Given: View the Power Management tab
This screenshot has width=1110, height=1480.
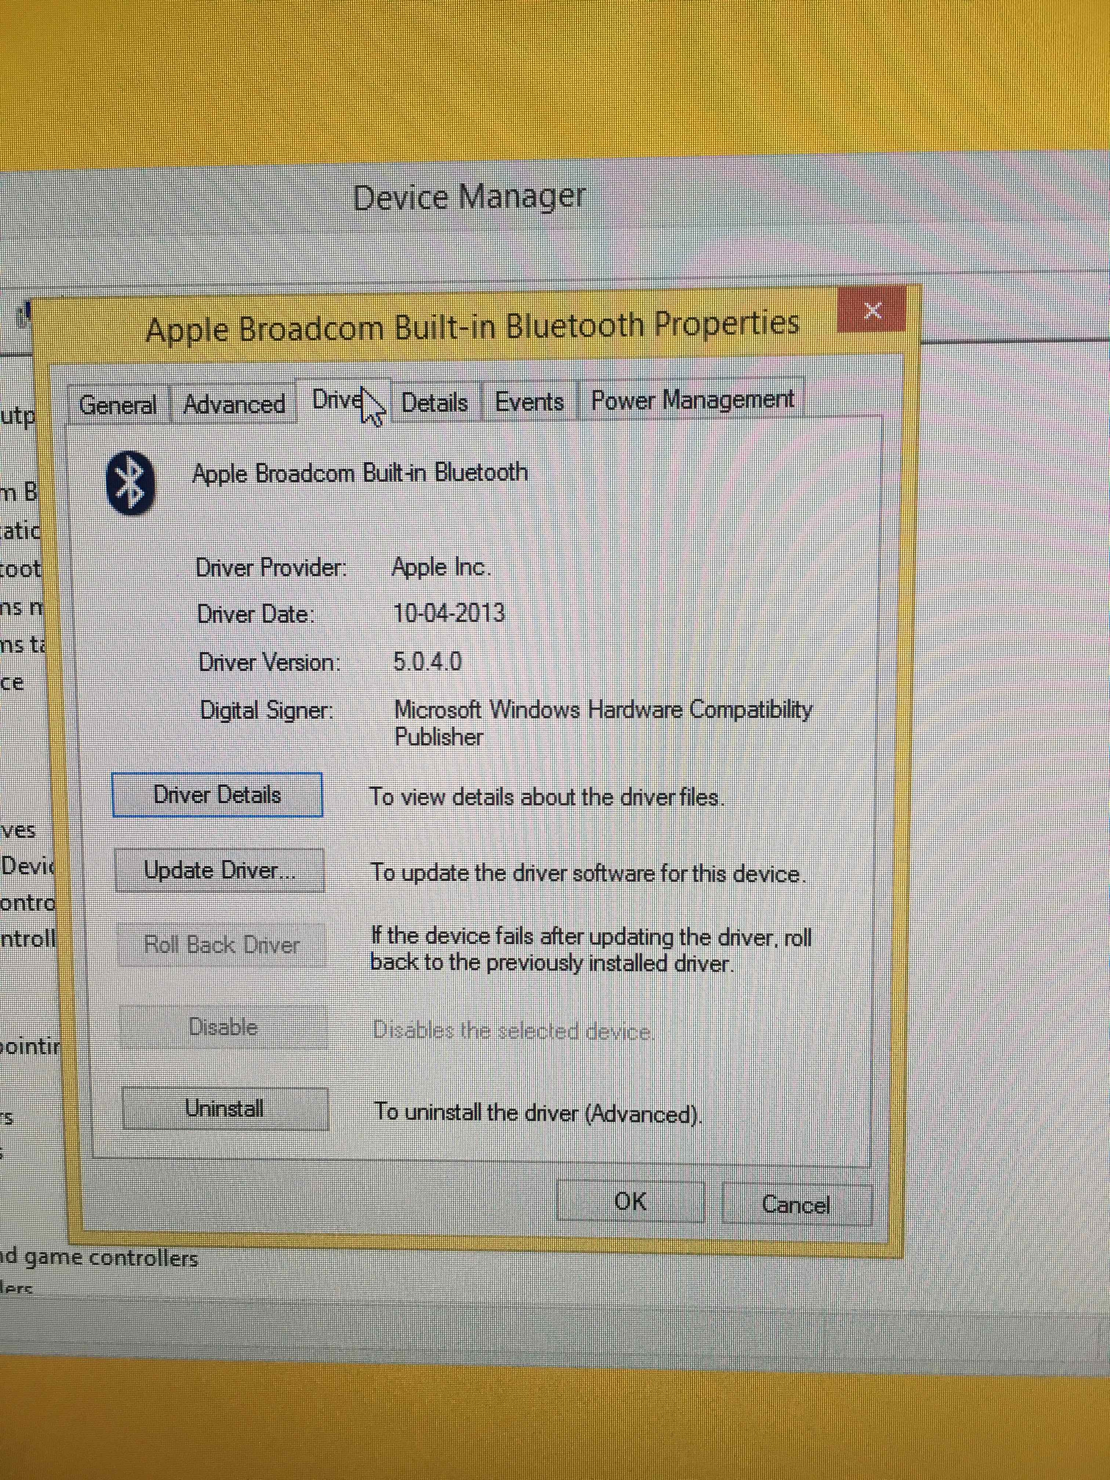Looking at the screenshot, I should click(692, 399).
